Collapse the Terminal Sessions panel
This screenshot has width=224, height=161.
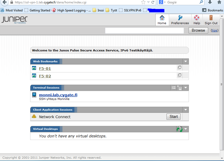pos(185,88)
